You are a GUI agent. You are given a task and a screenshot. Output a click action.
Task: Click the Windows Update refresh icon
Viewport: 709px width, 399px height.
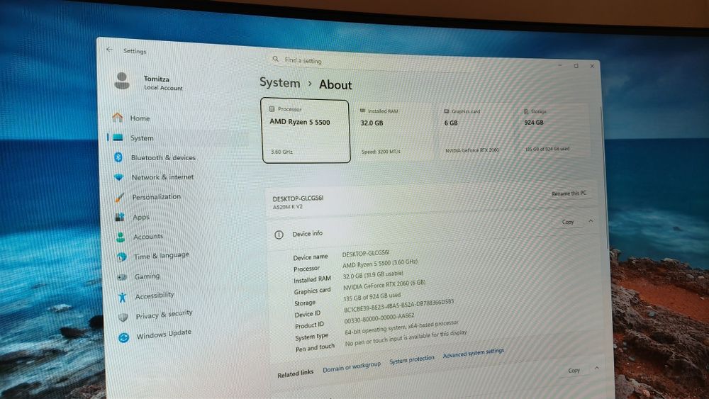click(123, 337)
